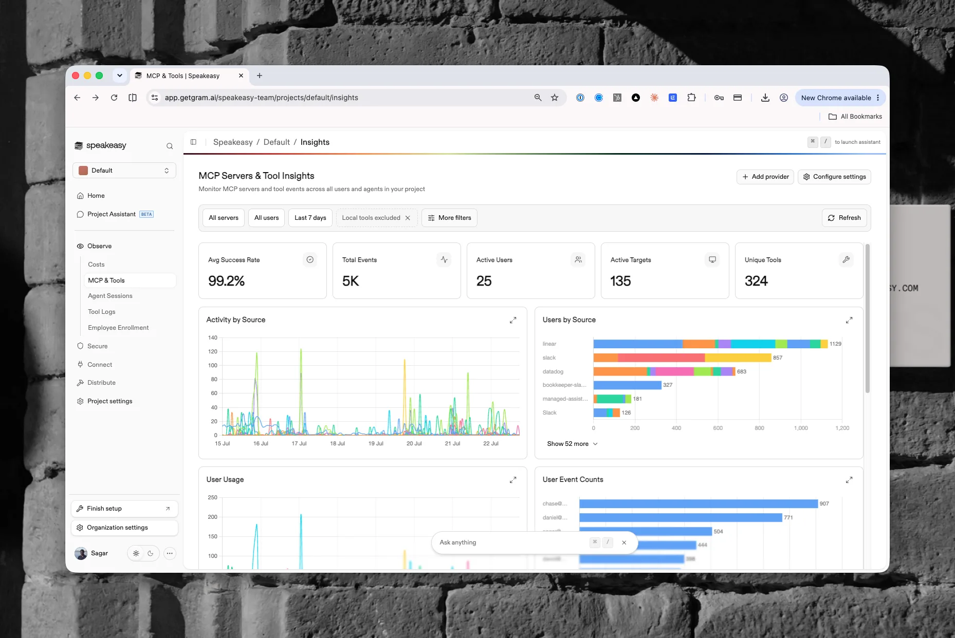Switch to dark theme moon toggle
Viewport: 955px width, 638px height.
click(x=151, y=553)
